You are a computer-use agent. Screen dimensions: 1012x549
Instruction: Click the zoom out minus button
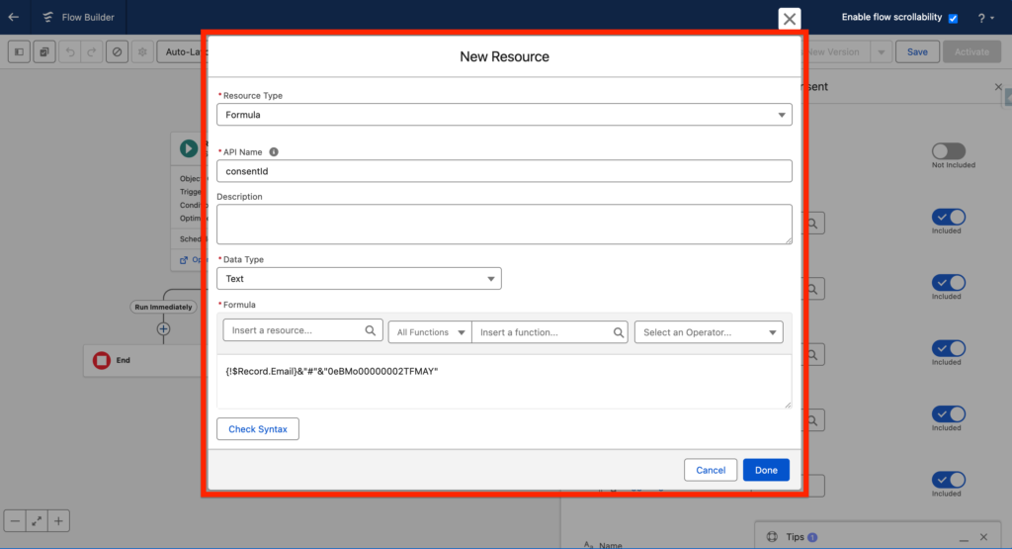click(15, 520)
